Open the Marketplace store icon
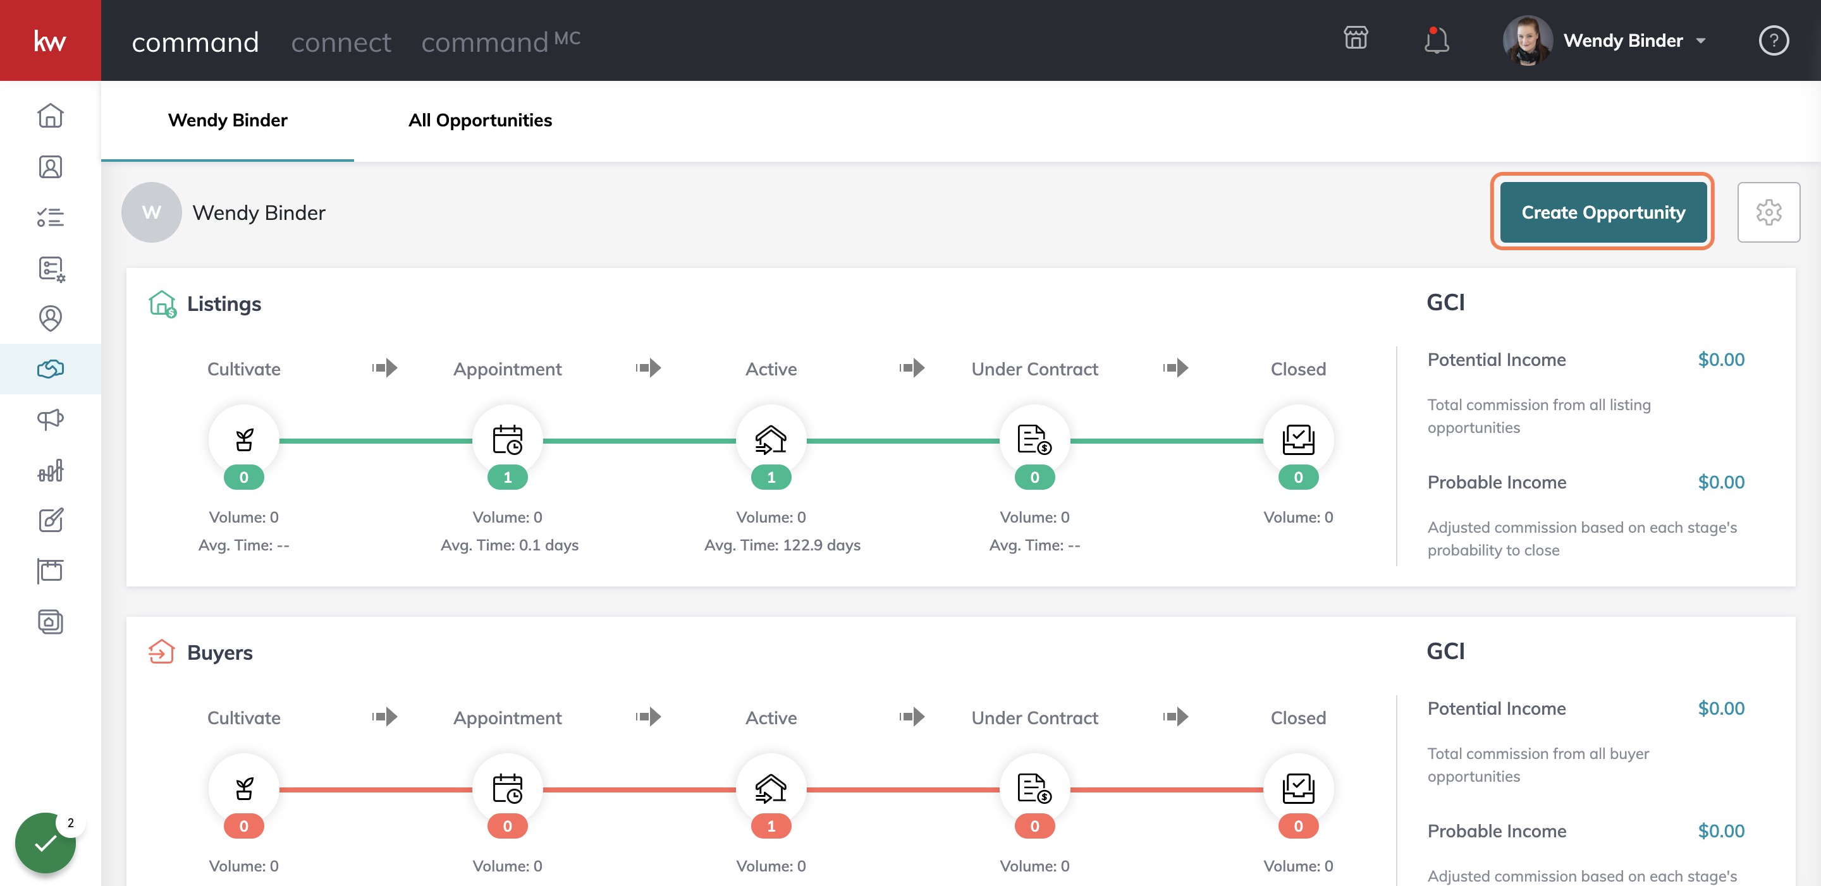 [x=1355, y=38]
